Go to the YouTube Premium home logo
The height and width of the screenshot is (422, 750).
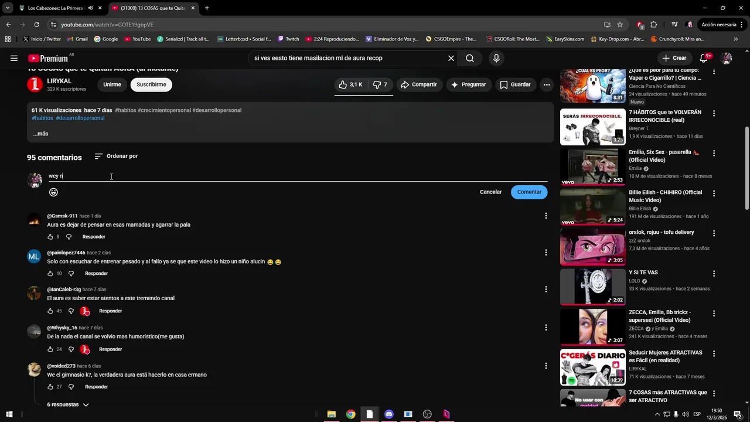[x=49, y=58]
